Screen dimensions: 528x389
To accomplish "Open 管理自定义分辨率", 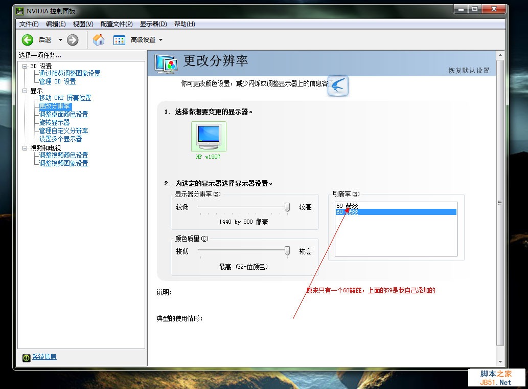I will coord(64,131).
